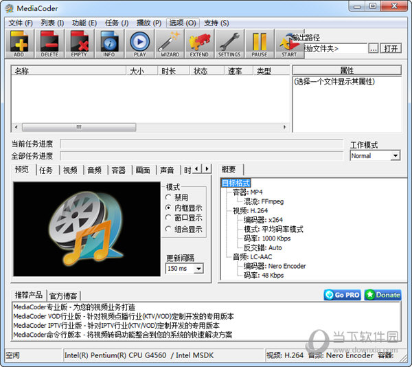Open the 功能 (E) menu
412x367 pixels.
point(84,23)
